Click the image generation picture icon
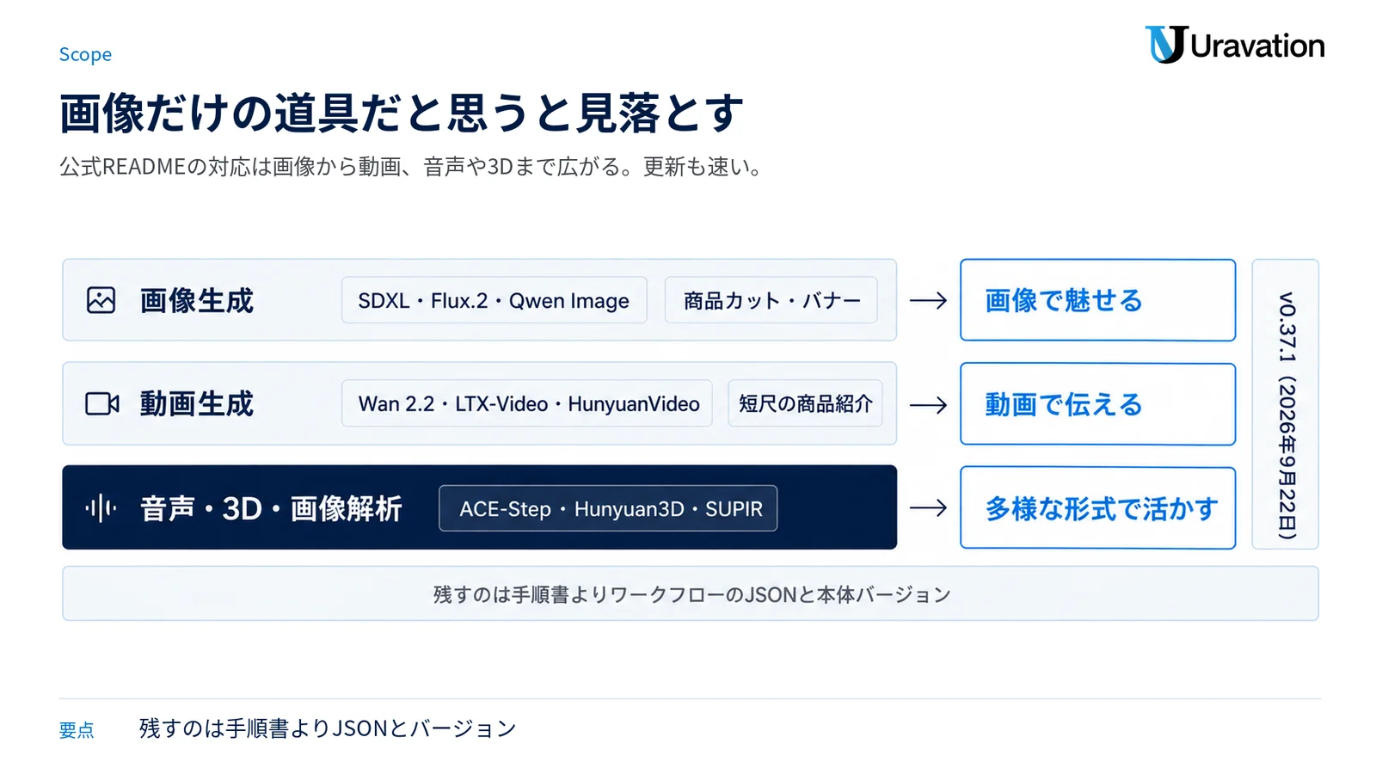This screenshot has height=774, width=1376. 101,300
